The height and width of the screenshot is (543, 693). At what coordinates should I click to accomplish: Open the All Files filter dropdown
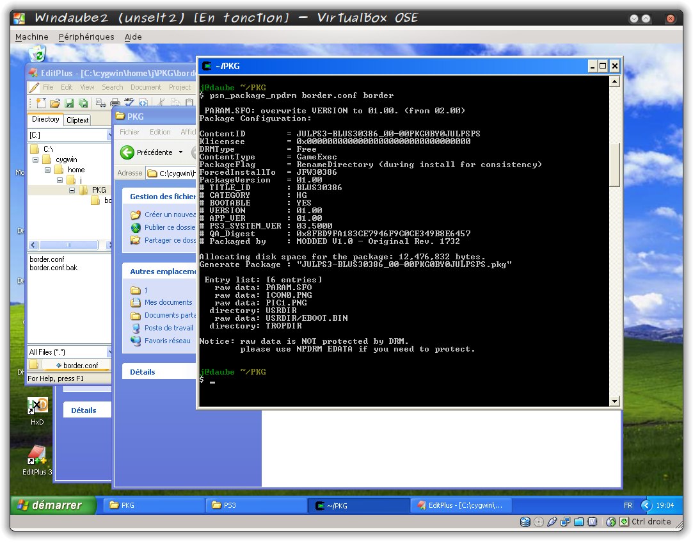[109, 352]
